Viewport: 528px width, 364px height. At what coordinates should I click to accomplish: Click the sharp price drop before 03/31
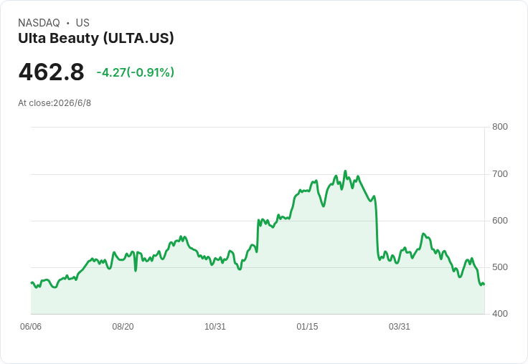[x=377, y=229]
